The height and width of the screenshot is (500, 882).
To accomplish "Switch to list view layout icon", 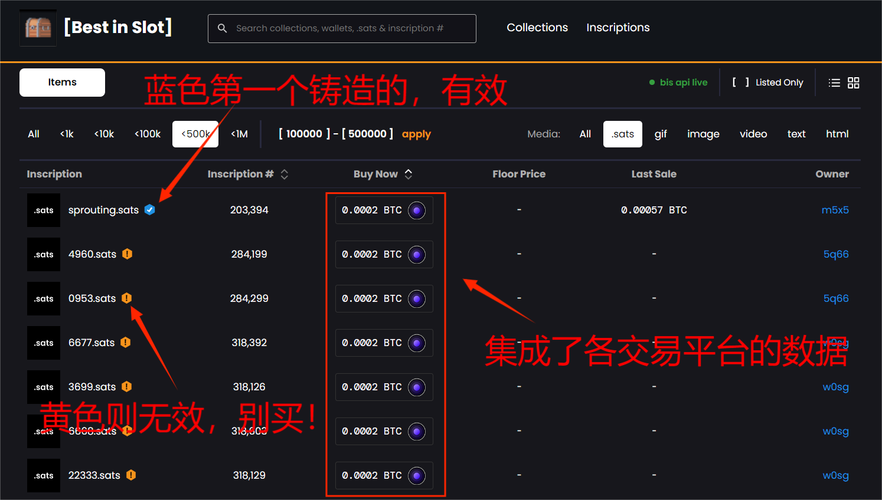I will click(834, 83).
